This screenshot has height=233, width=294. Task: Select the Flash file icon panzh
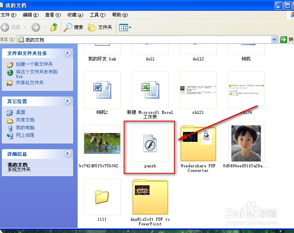(150, 143)
